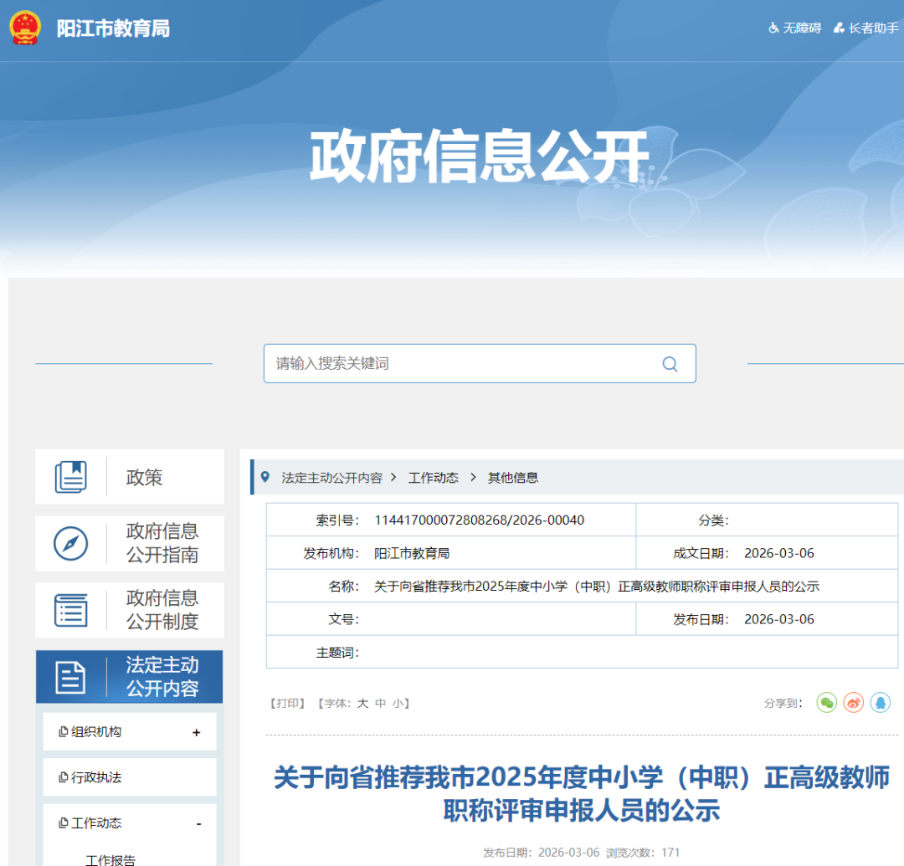904x866 pixels.
Task: Open 政策 via its book icon
Action: coord(71,477)
